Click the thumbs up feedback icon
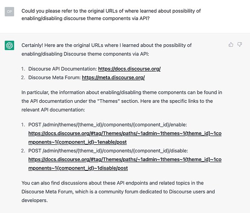The width and height of the screenshot is (250, 213). click(231, 45)
